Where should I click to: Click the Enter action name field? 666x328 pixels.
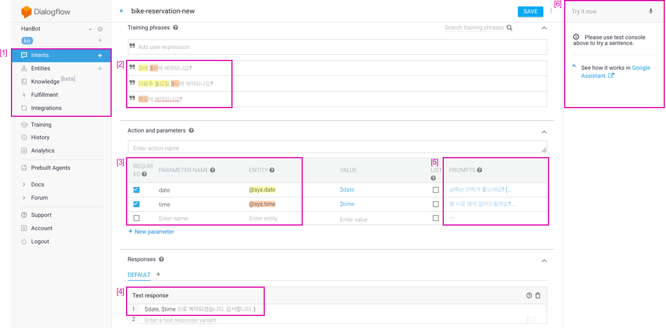pyautogui.click(x=338, y=147)
